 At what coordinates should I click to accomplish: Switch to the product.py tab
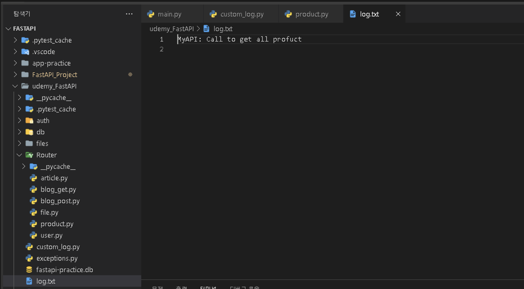tap(311, 14)
